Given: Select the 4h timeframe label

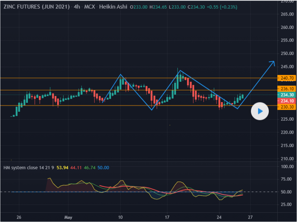Looking at the screenshot, I should (77, 7).
